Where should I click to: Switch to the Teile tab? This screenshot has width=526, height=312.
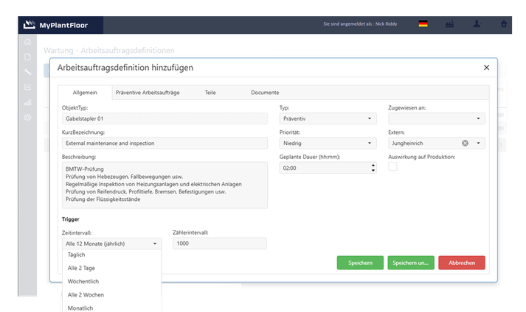click(210, 93)
